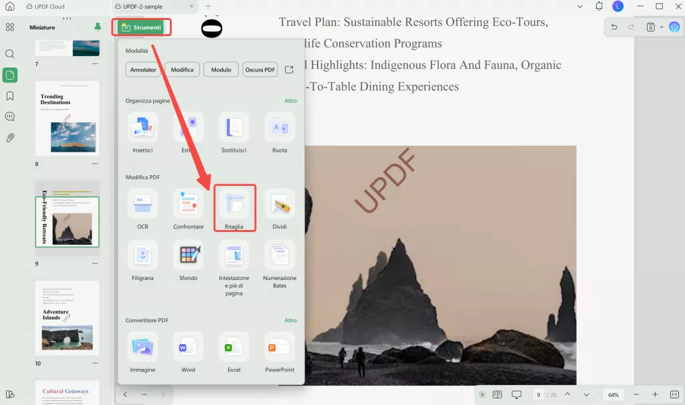This screenshot has width=685, height=405.
Task: Open Intestazione e piè di pagina tool
Action: click(x=233, y=269)
